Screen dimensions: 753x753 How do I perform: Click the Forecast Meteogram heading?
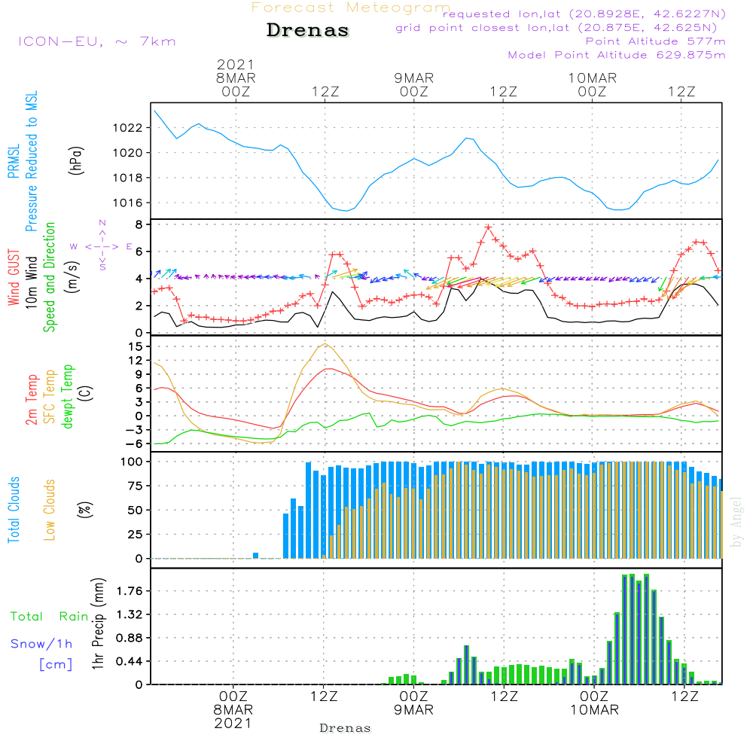pyautogui.click(x=351, y=8)
